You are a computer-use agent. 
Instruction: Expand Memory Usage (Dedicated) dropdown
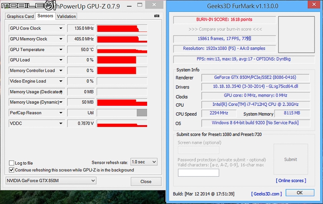tap(61, 92)
